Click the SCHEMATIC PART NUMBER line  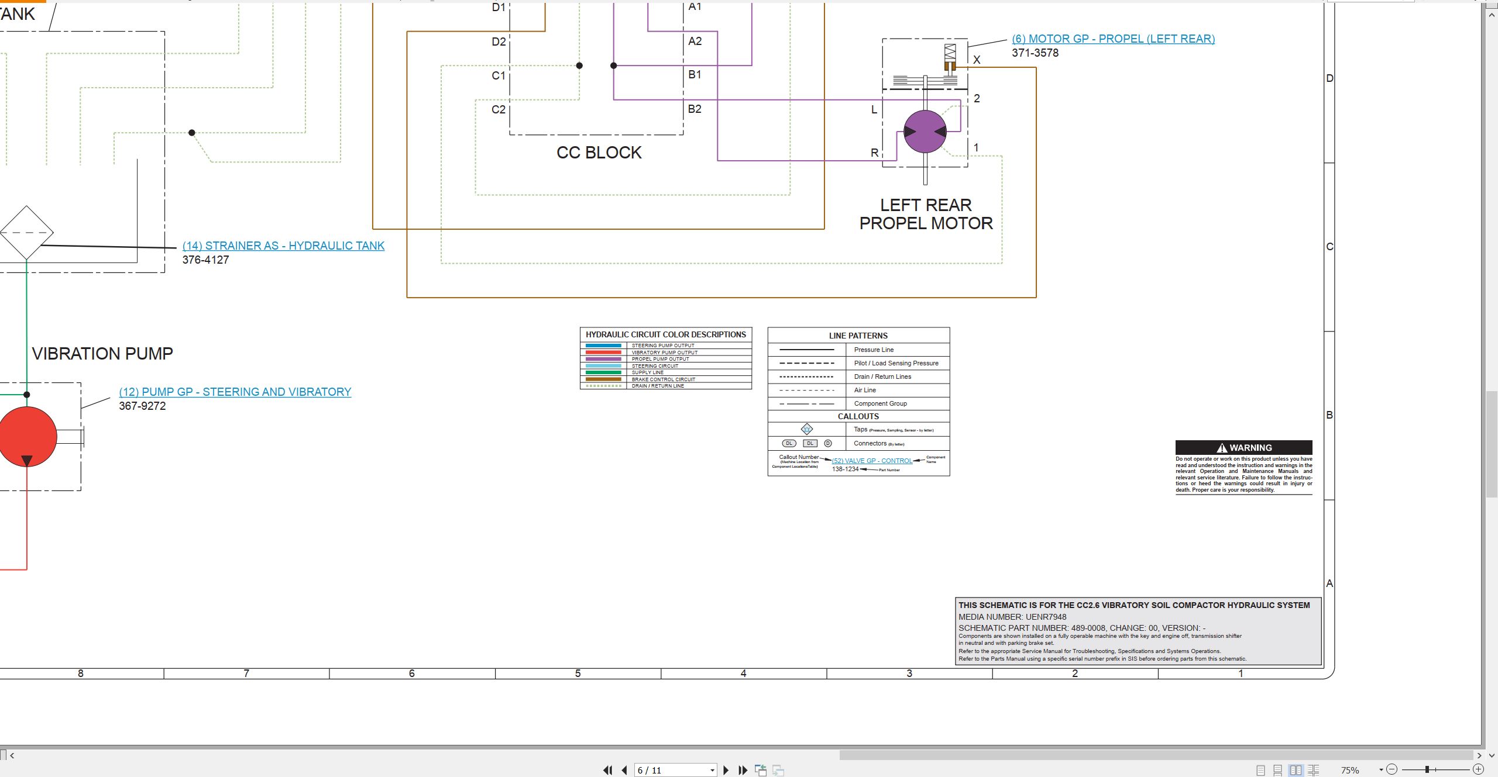coord(1082,628)
